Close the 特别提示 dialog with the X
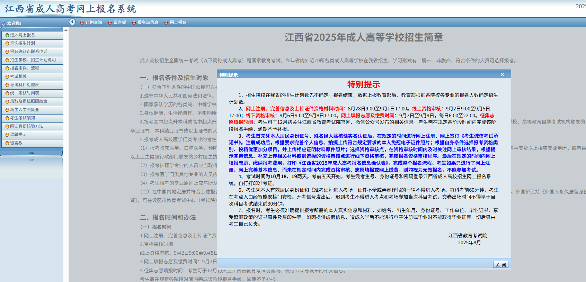 pyautogui.click(x=502, y=74)
